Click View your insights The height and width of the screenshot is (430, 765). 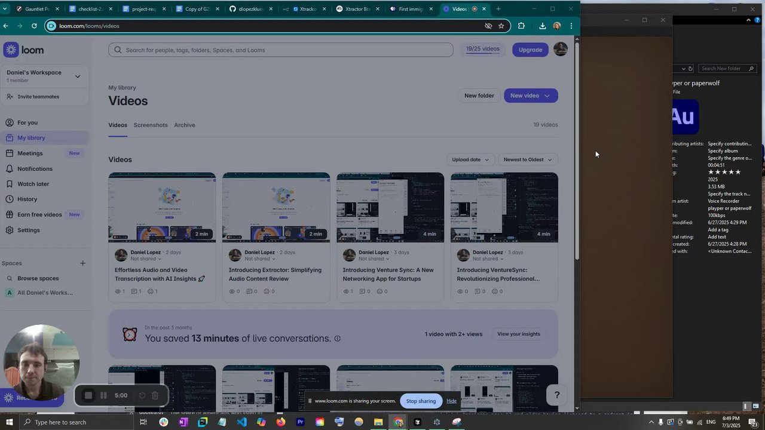519,334
